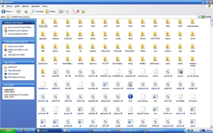Select the ALSndMgr file icon
The width and height of the screenshot is (213, 133).
point(180,97)
